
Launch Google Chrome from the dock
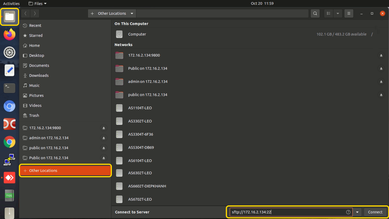click(x=9, y=142)
